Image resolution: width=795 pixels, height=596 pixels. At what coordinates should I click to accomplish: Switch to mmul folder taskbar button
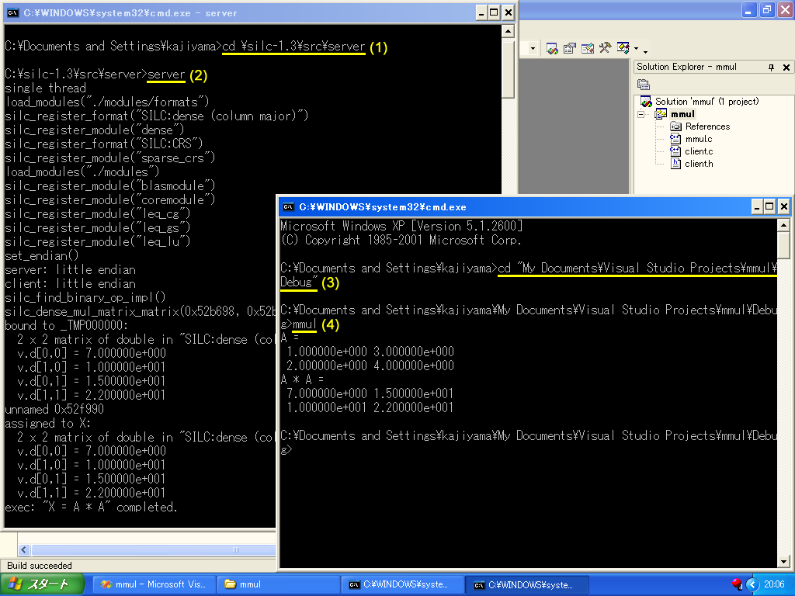coord(279,584)
